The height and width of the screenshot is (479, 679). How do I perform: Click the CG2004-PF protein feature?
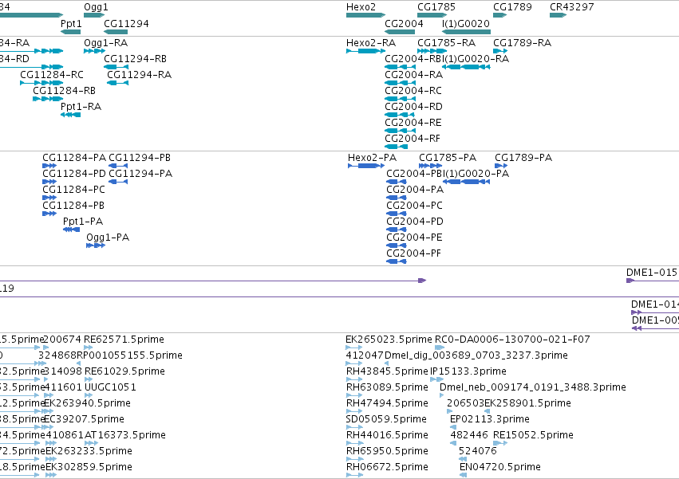pos(397,261)
